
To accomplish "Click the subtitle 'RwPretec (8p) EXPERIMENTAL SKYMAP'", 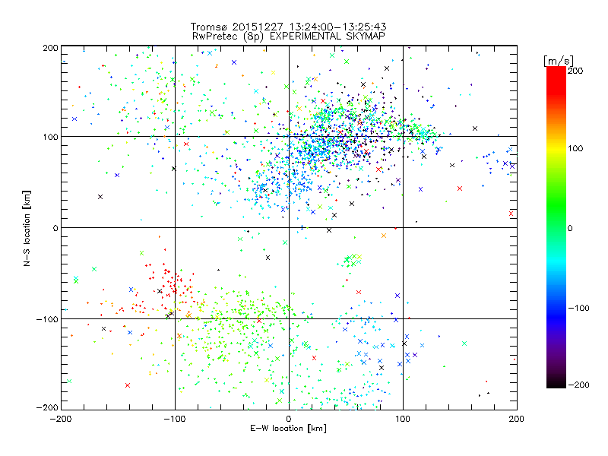I will 289,36.
